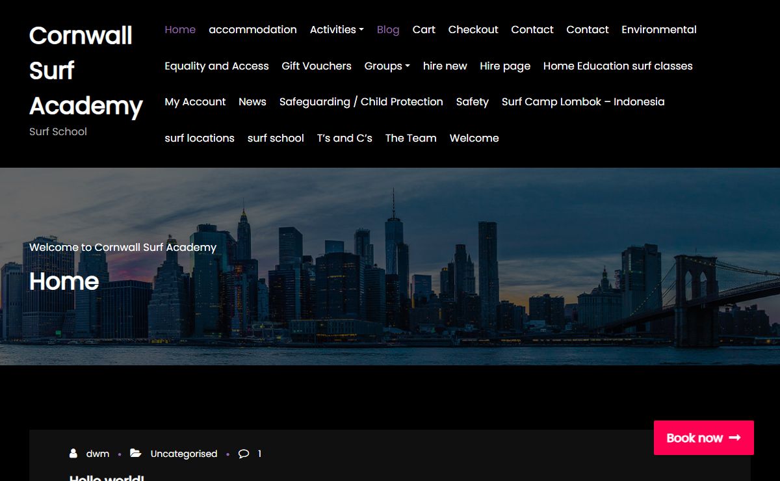Open the dwm author link
Screen dimensions: 780x481
(97, 454)
